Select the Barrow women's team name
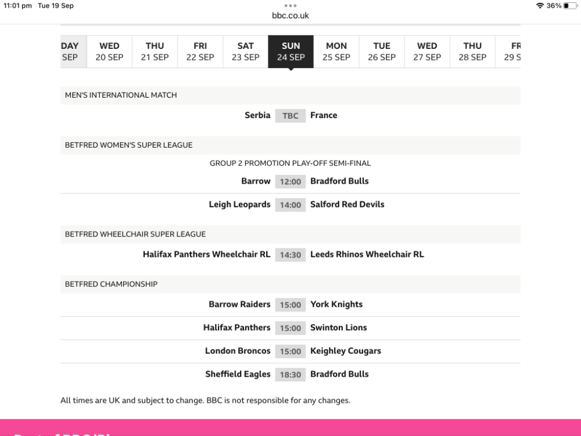 click(x=256, y=181)
